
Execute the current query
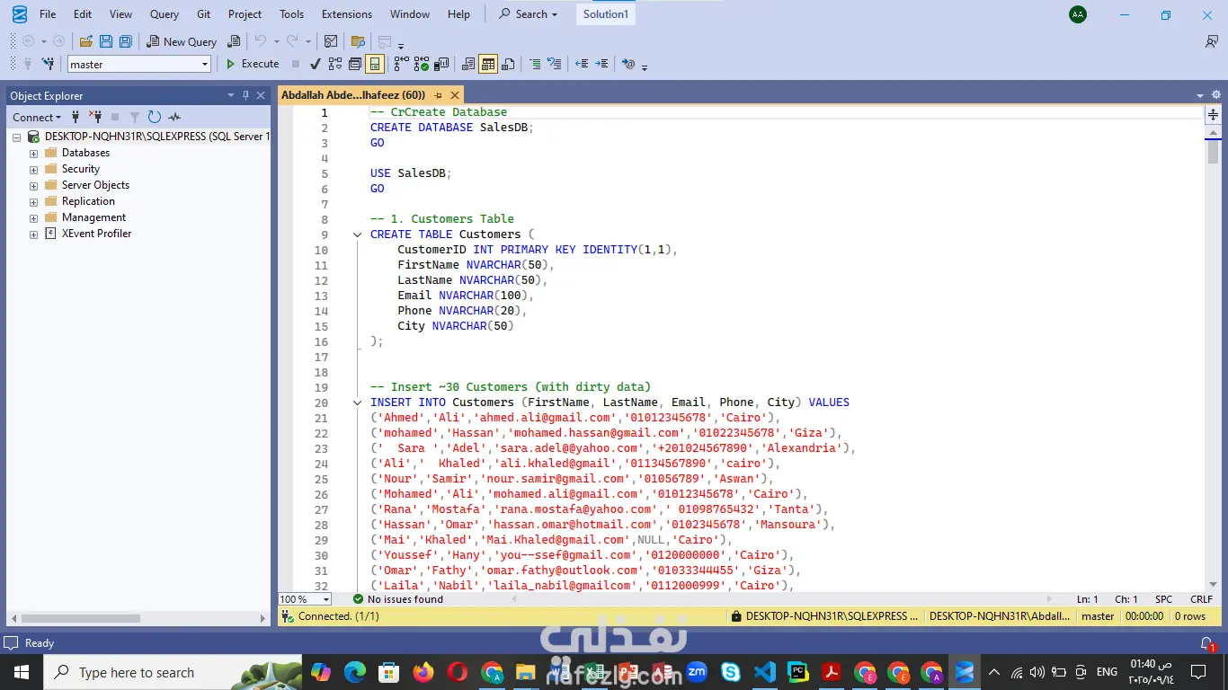253,64
